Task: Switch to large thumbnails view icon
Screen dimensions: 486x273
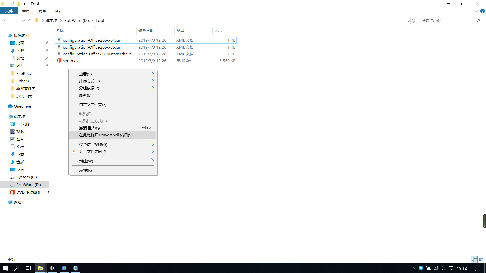Action: tap(481, 260)
